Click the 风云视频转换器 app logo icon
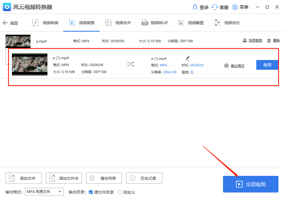 (7, 7)
